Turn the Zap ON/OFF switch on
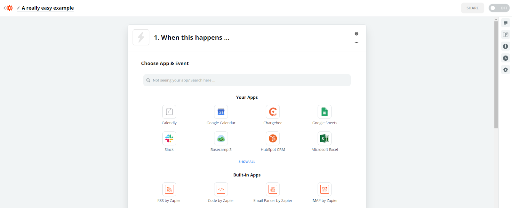Image resolution: width=512 pixels, height=208 pixels. point(499,8)
